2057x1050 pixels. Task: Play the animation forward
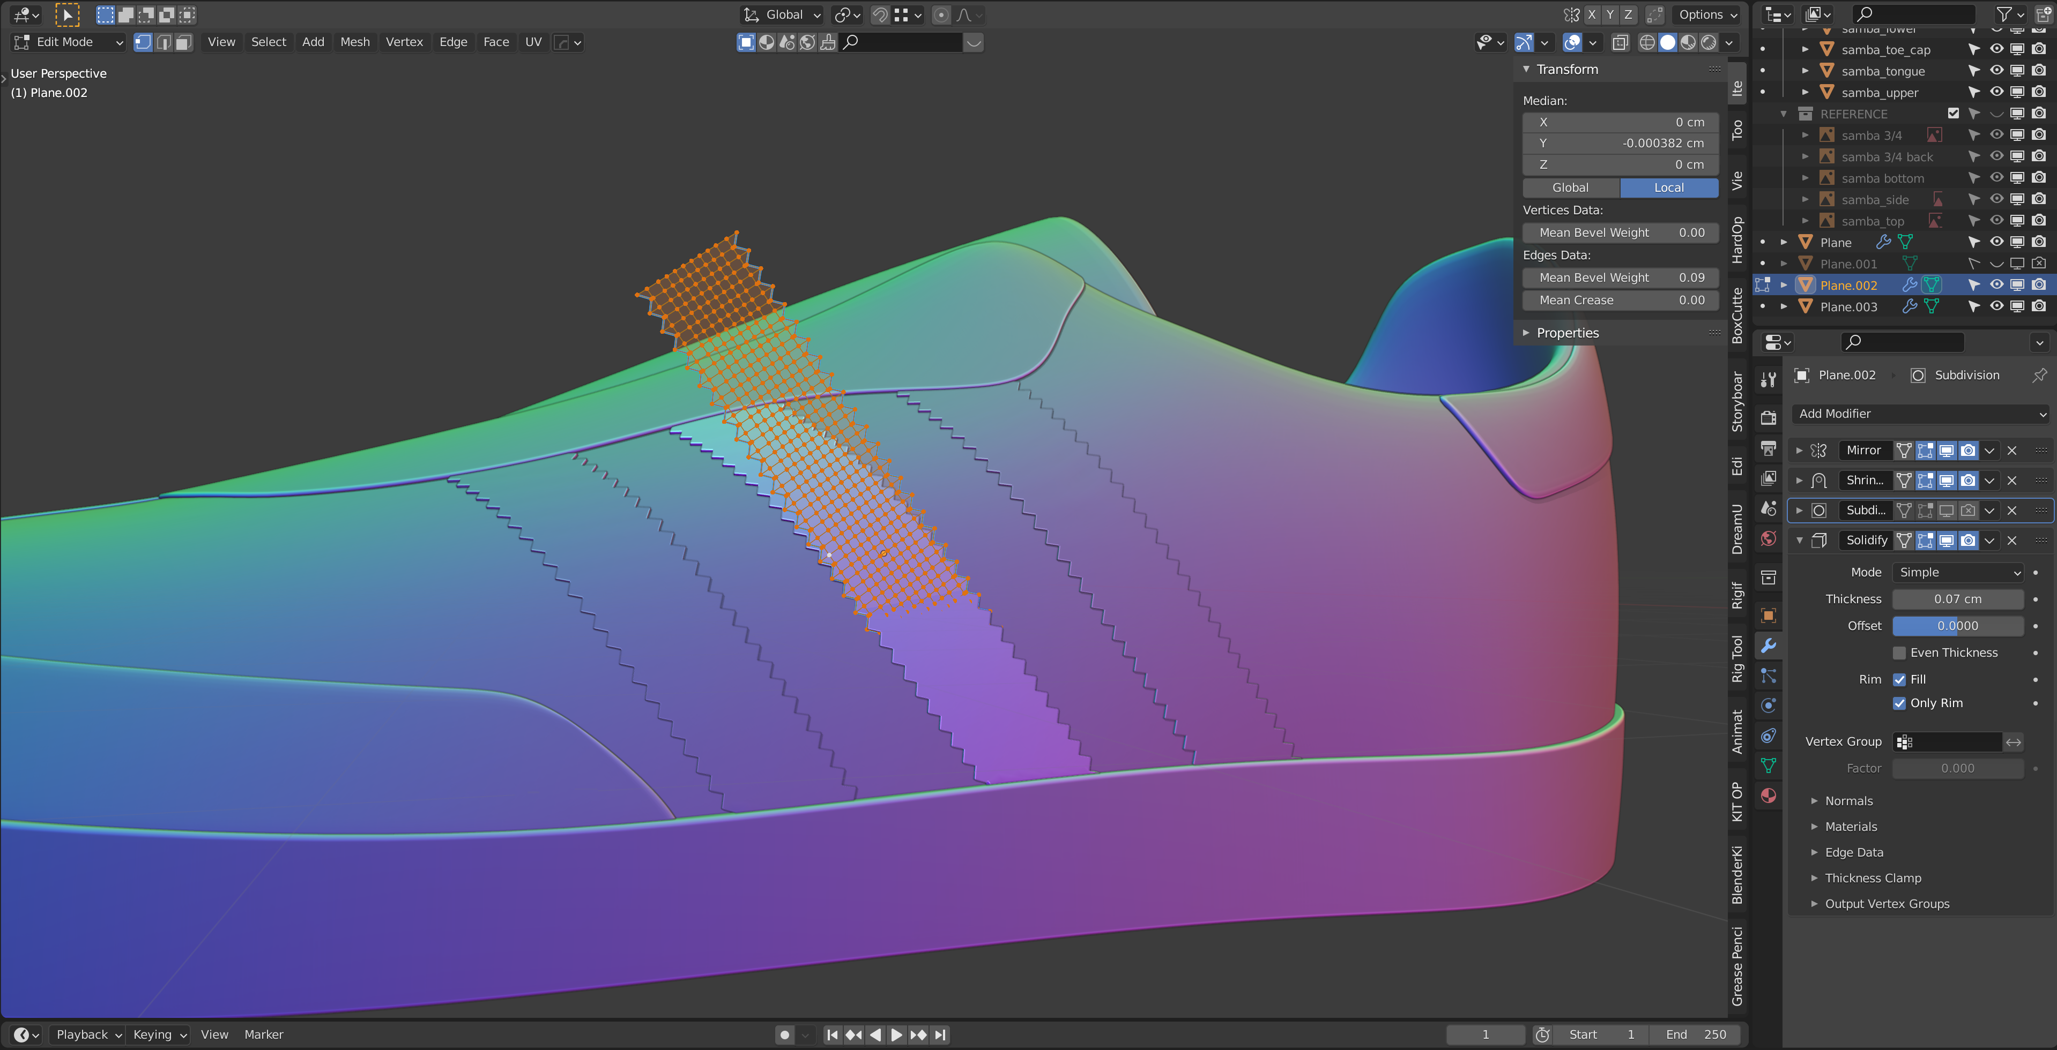click(896, 1035)
